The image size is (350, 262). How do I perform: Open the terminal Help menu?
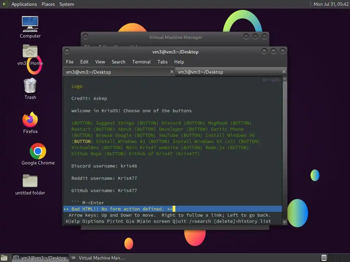179,62
